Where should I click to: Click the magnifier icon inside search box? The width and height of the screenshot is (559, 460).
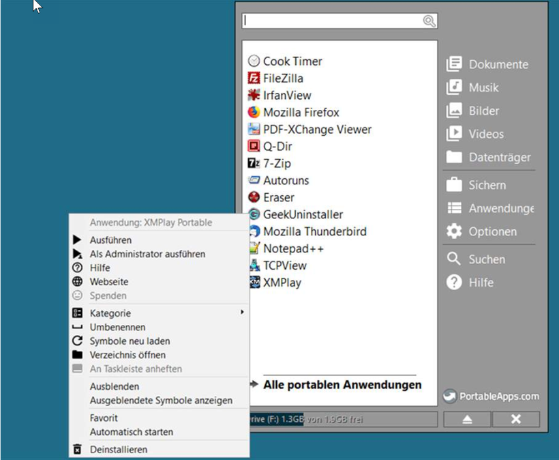(429, 21)
